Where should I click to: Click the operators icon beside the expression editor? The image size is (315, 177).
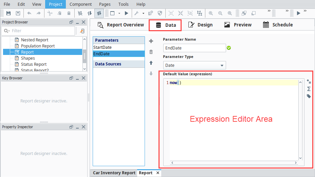[x=309, y=81]
